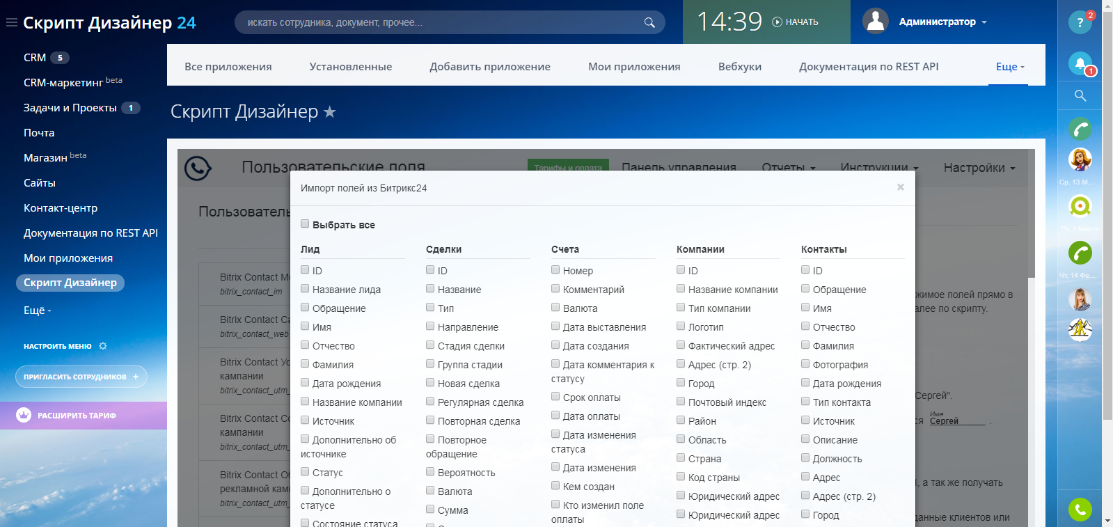Click the Пригласить сотрудников button

pyautogui.click(x=81, y=377)
